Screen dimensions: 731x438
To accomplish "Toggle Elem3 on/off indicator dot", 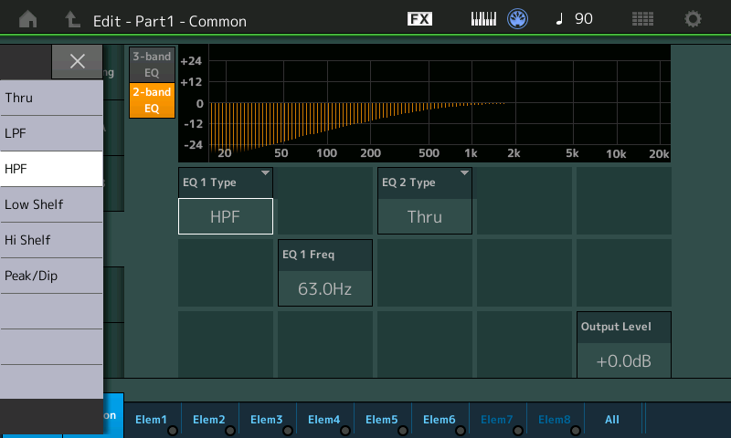I will [288, 431].
